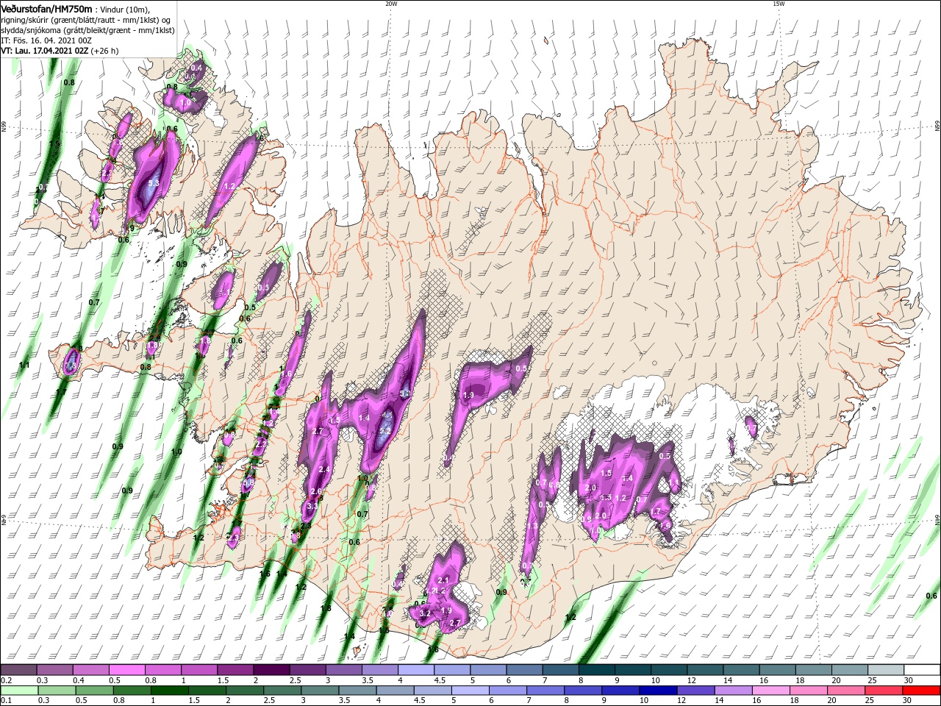Click the 'VT: Lau. 17.04.2021 02Z' valid time
Image resolution: width=941 pixels, height=706 pixels.
45,51
